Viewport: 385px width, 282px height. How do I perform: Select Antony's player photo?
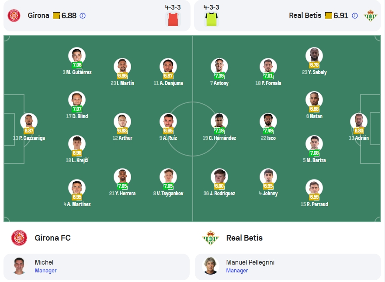[219, 67]
